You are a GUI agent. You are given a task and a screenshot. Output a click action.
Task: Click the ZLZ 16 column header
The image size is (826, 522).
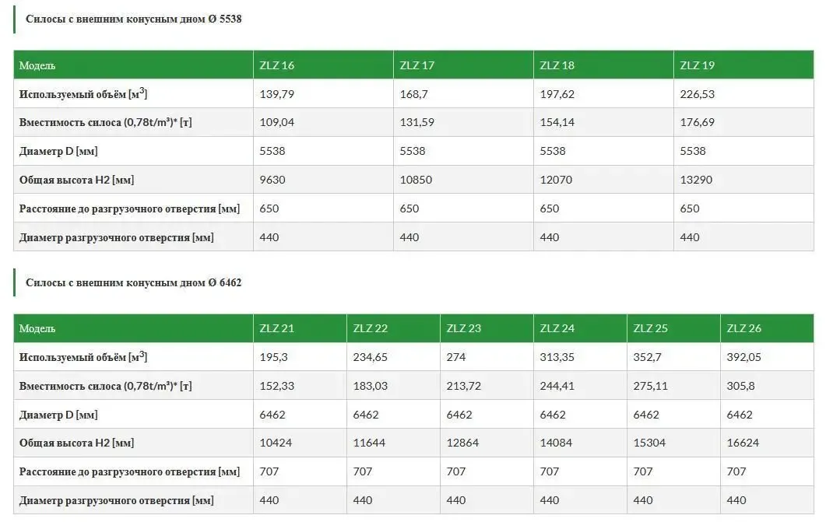click(277, 65)
